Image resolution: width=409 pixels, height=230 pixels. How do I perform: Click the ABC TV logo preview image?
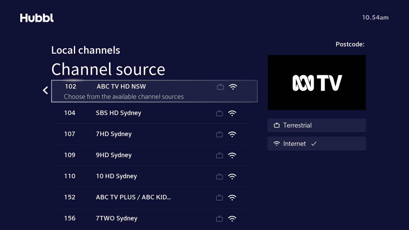[x=317, y=82]
